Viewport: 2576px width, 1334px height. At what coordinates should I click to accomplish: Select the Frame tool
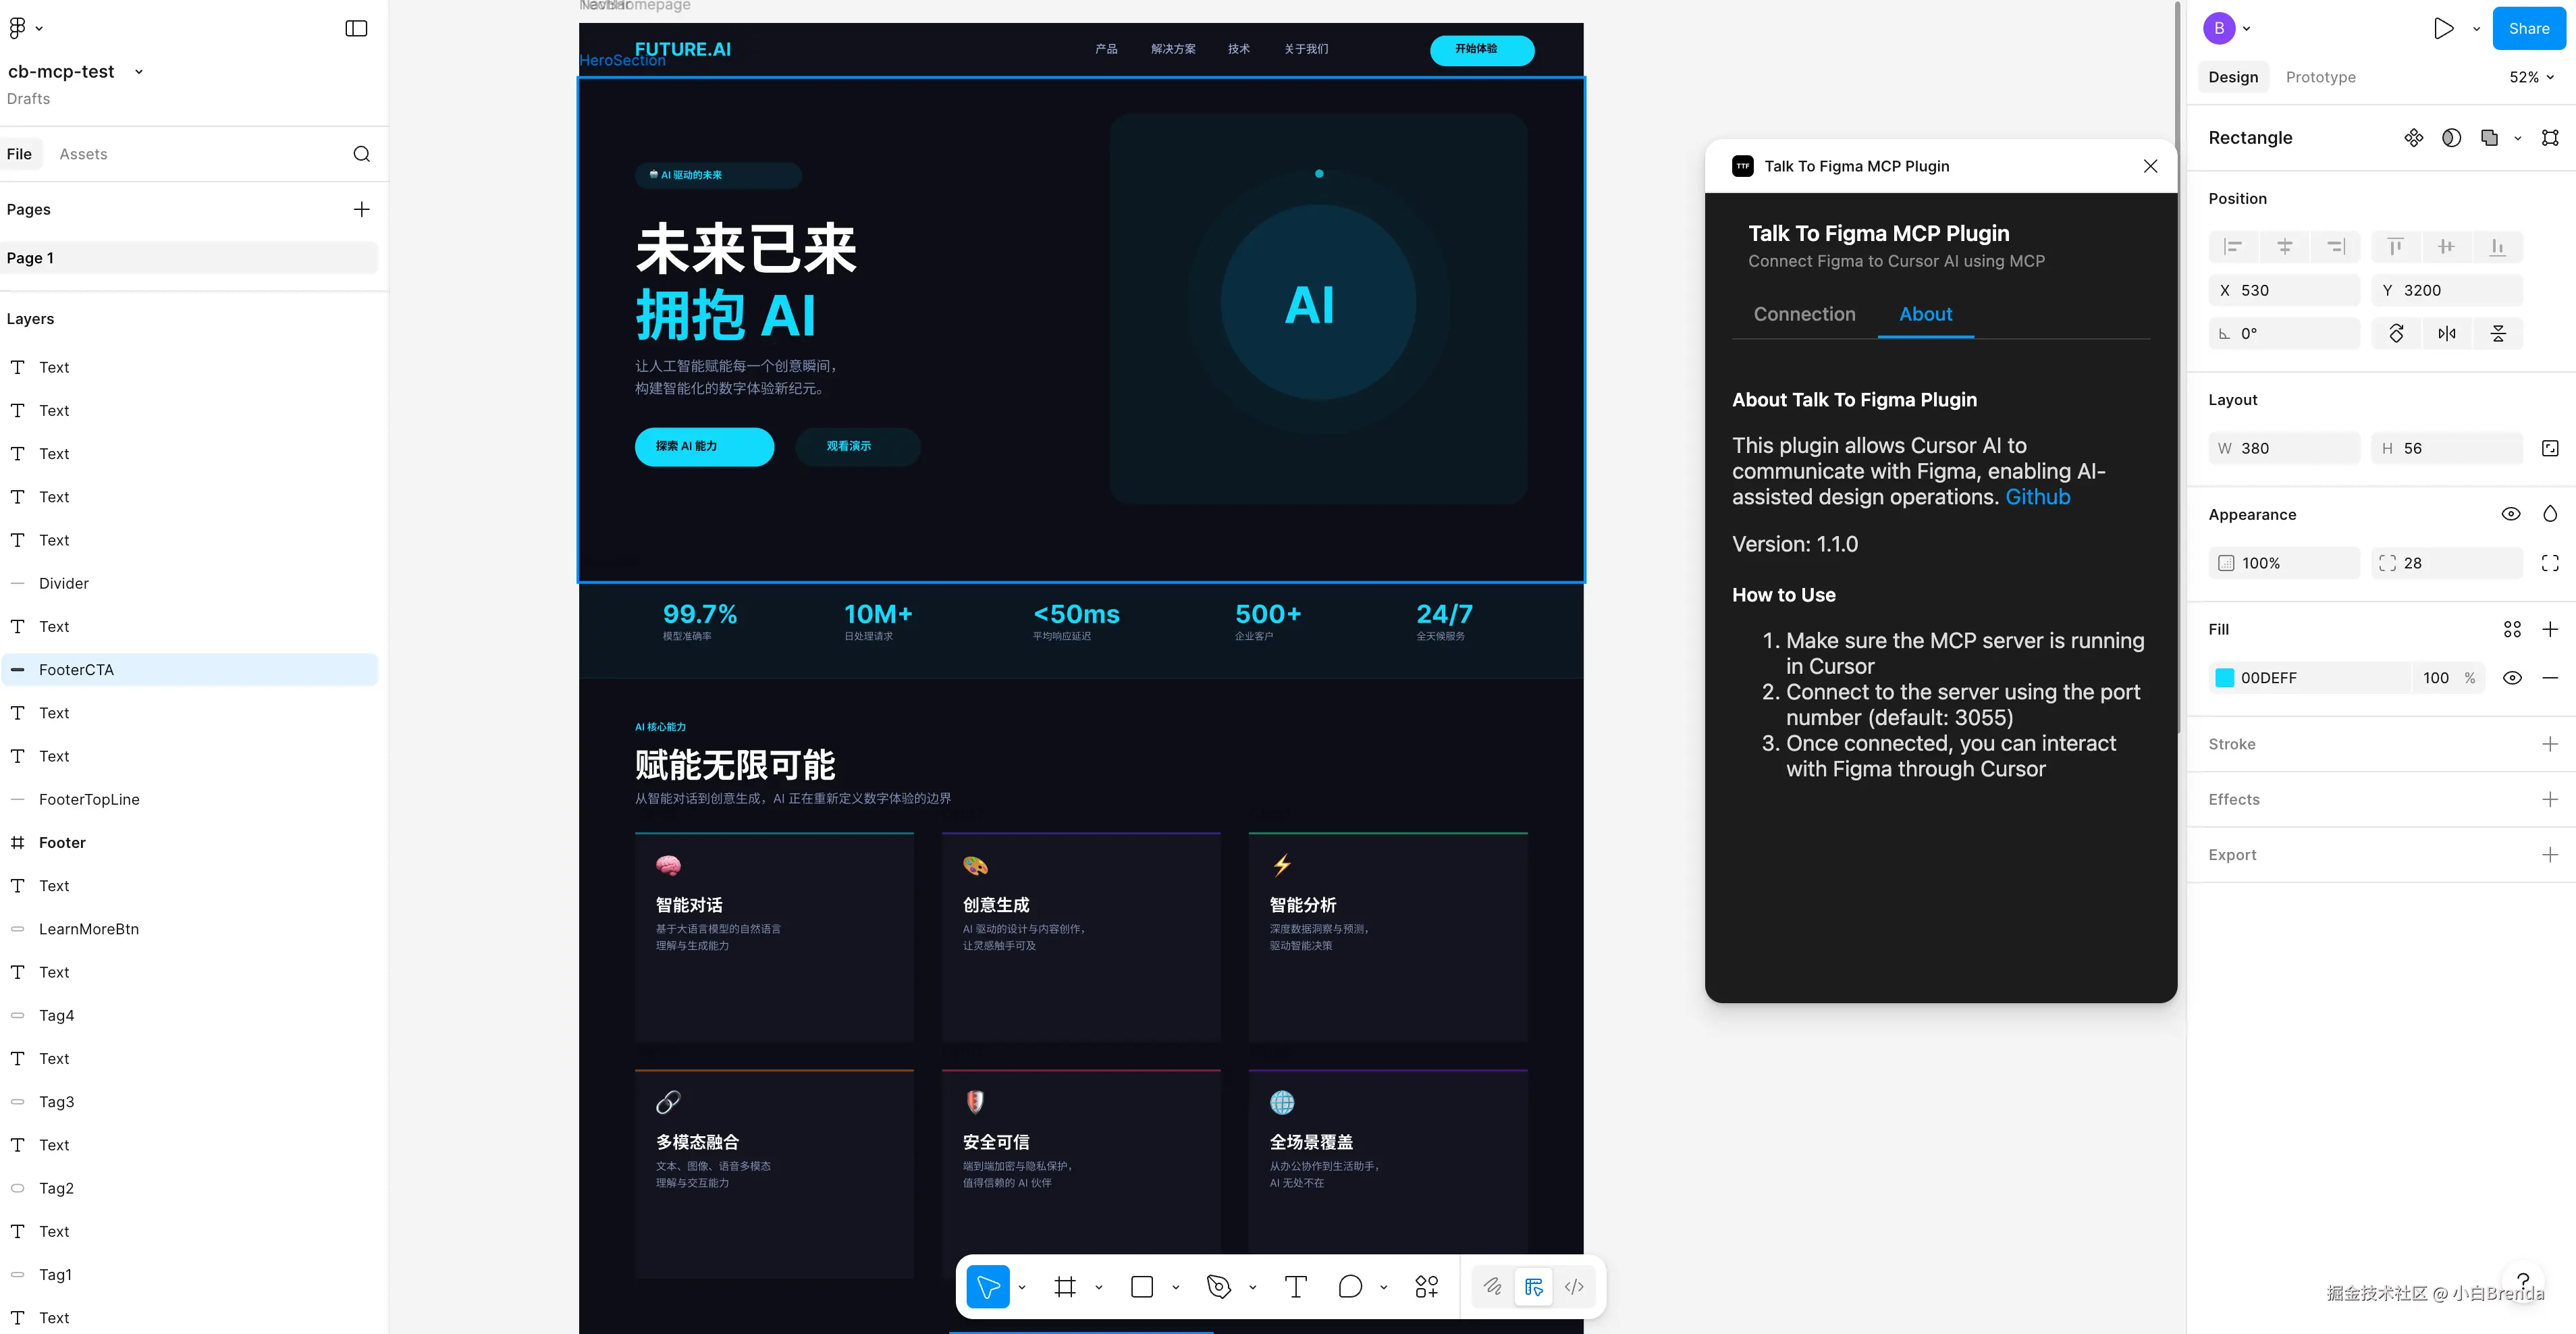click(x=1064, y=1287)
